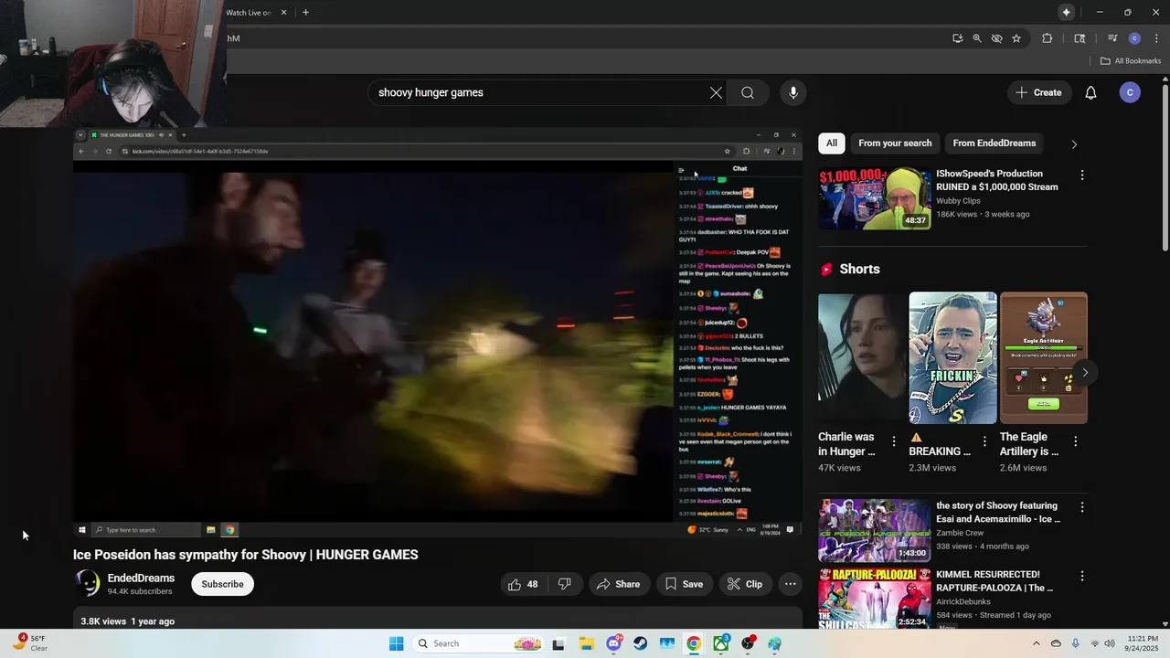1170x658 pixels.
Task: Open IShowSpeed's Production video thumbnail
Action: coord(875,197)
